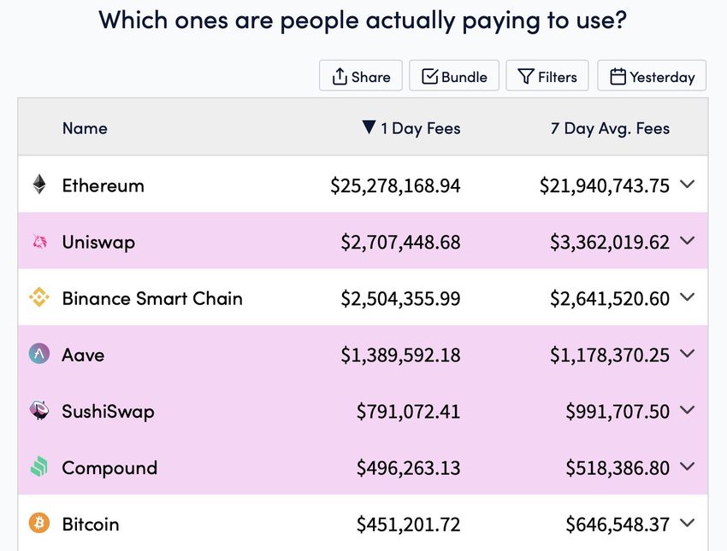Viewport: 727px width, 551px height.
Task: Open the Yesterday date picker
Action: (652, 77)
